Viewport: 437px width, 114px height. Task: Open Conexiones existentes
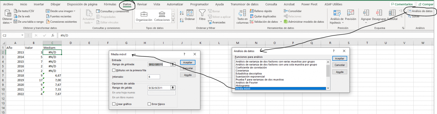tap(61, 22)
